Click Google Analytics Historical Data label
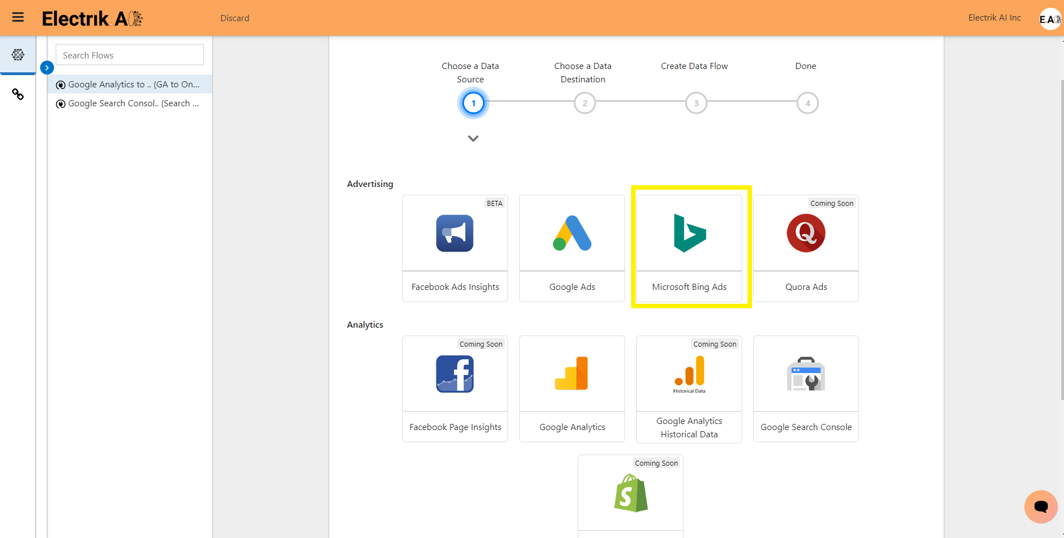The width and height of the screenshot is (1064, 538). click(689, 428)
